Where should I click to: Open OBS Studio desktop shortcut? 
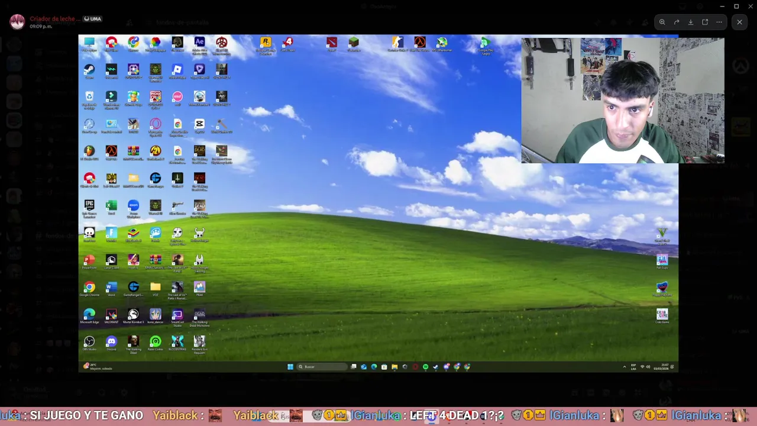click(x=89, y=342)
